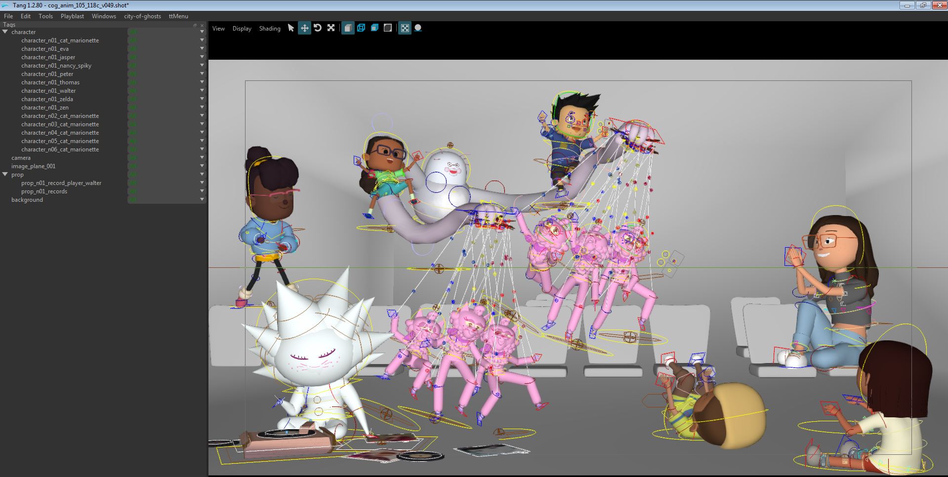Activate the move tool
The image size is (948, 477).
[x=304, y=28]
